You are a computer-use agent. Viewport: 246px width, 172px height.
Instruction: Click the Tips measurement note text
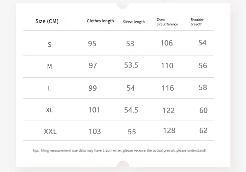click(x=119, y=150)
